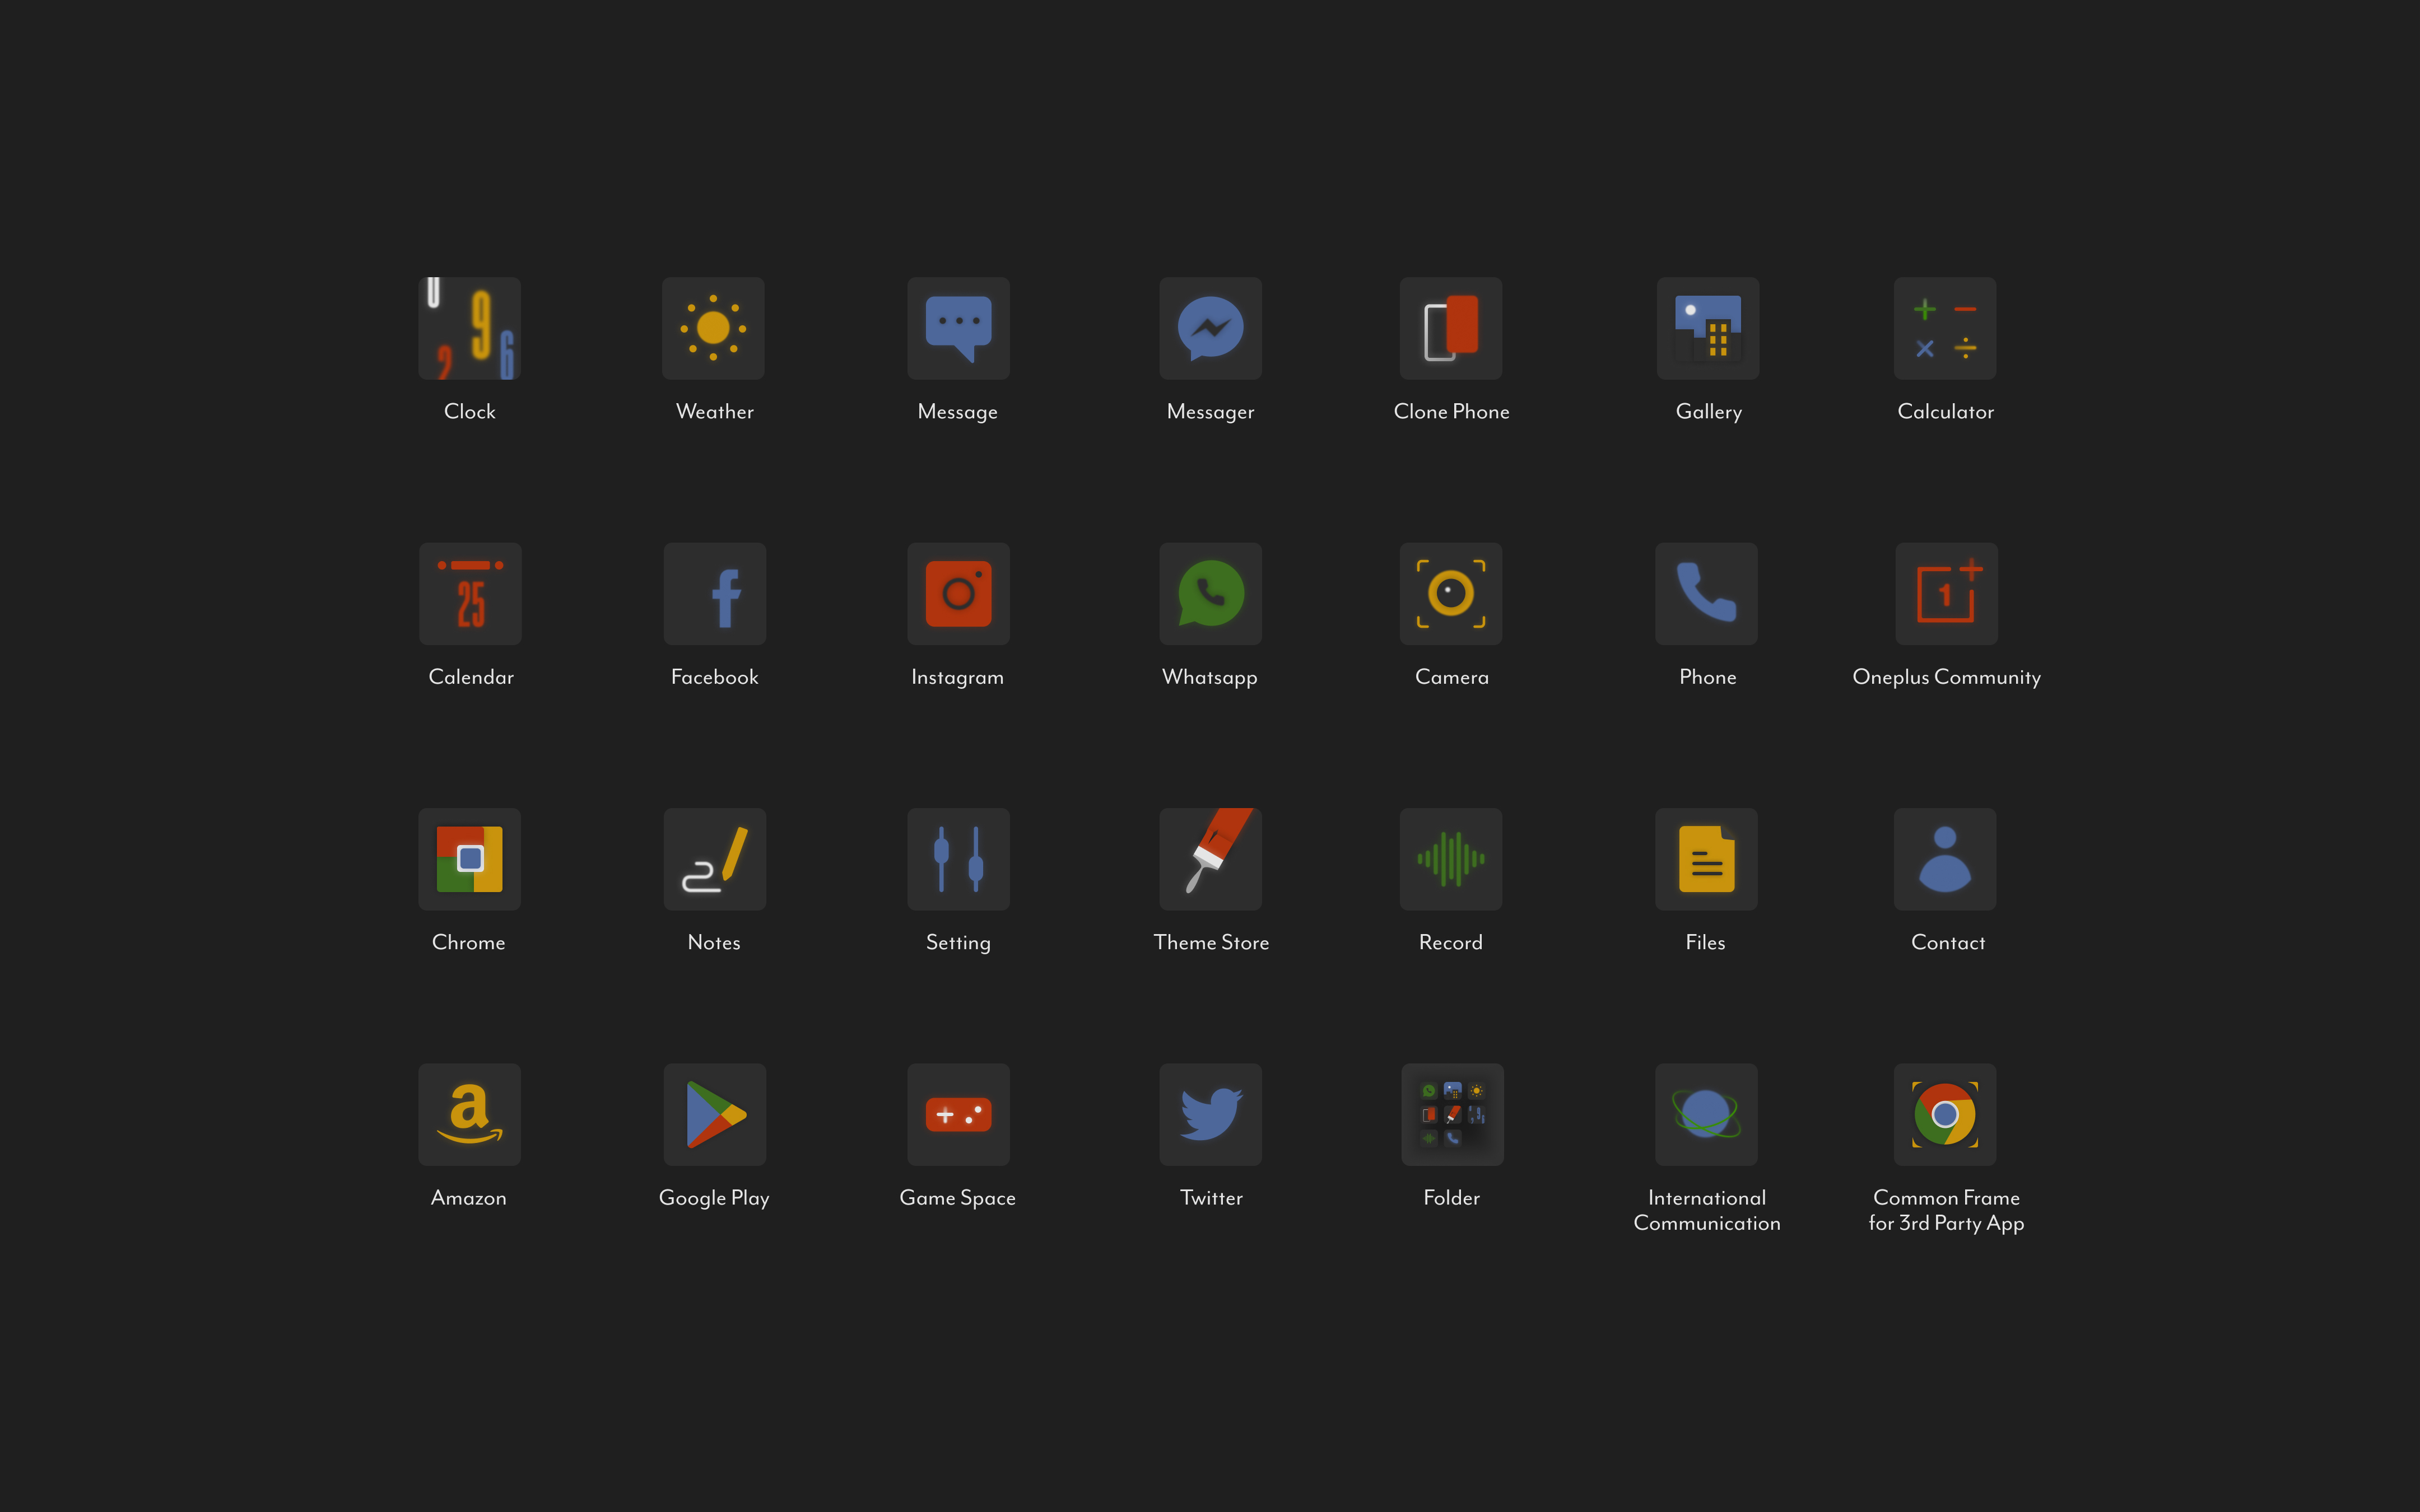Click the "Notes" label text
Viewport: 2420px width, 1512px height.
click(x=714, y=942)
